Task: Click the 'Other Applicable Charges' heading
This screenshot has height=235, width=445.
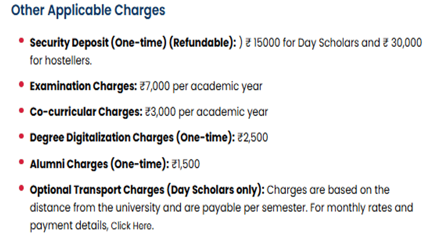Action: 88,10
